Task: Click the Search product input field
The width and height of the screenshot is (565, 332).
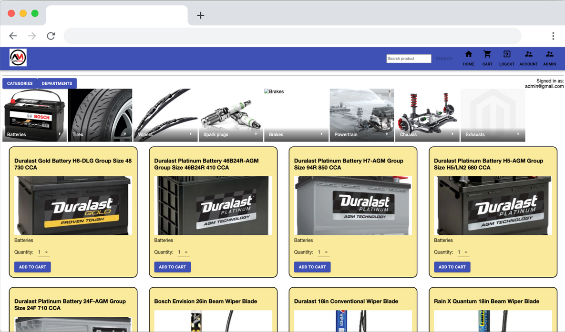Action: [409, 58]
